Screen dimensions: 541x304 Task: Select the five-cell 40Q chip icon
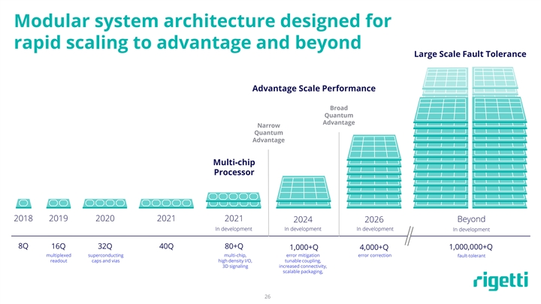pos(167,203)
